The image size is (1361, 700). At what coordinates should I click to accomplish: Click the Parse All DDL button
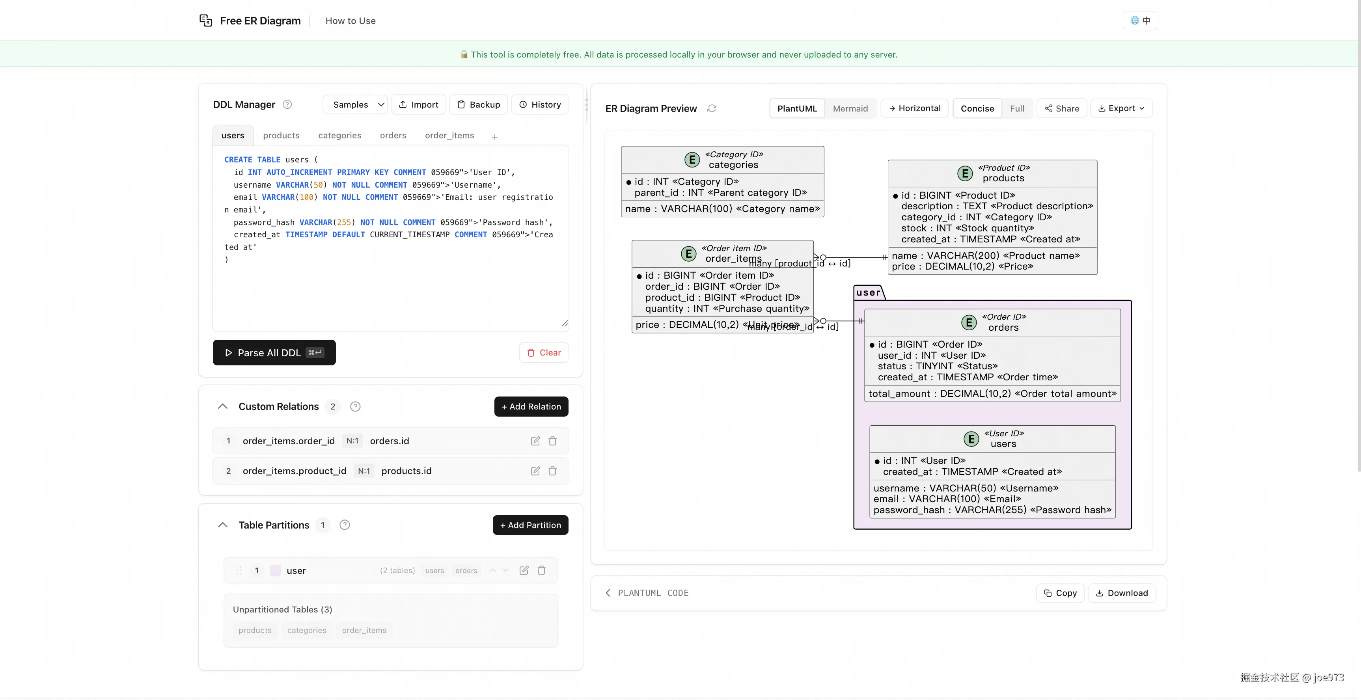tap(274, 352)
